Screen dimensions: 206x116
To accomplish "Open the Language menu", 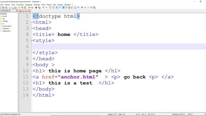I will (x=29, y=5).
